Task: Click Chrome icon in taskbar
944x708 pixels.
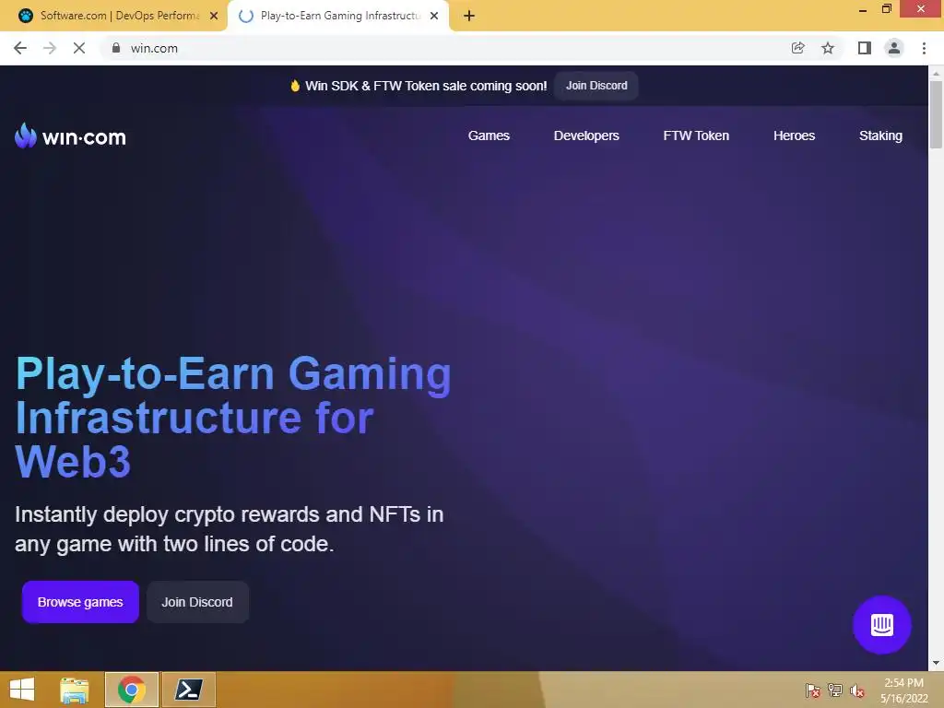Action: pos(132,690)
